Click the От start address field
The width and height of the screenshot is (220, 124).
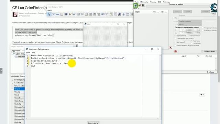pos(190,30)
